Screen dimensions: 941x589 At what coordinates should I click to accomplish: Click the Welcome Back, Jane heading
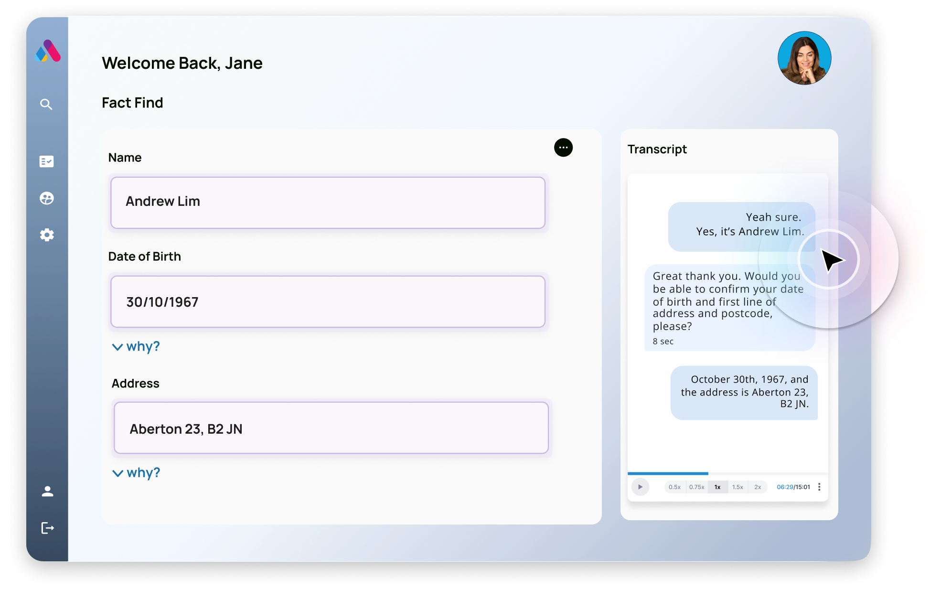point(182,63)
